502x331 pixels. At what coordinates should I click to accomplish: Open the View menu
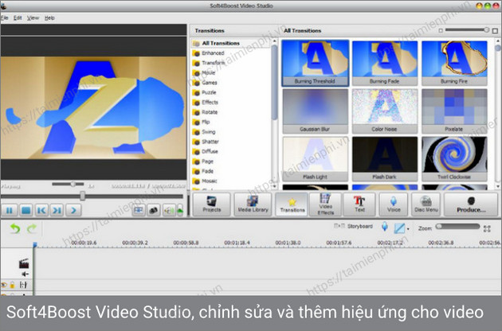tap(33, 18)
